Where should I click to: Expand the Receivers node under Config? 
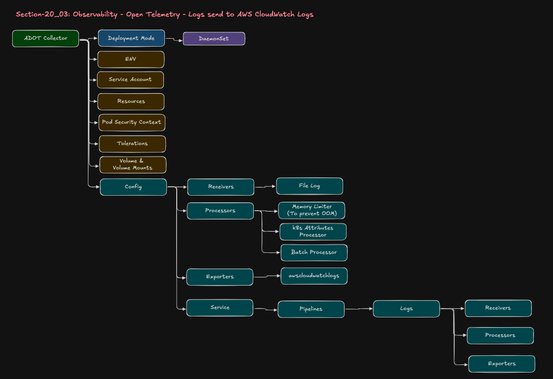click(x=220, y=187)
